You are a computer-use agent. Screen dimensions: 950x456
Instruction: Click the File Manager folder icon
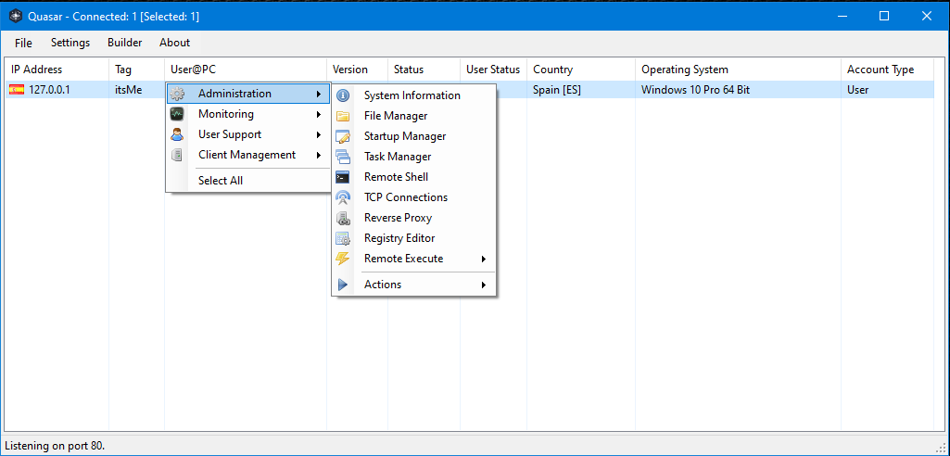[x=343, y=116]
